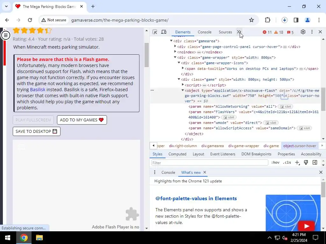Viewport: 326px width, 244px height.
Task: Expand the noindex node
Action: (x=175, y=52)
